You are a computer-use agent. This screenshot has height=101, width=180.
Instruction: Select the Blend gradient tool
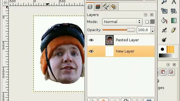click(x=174, y=20)
